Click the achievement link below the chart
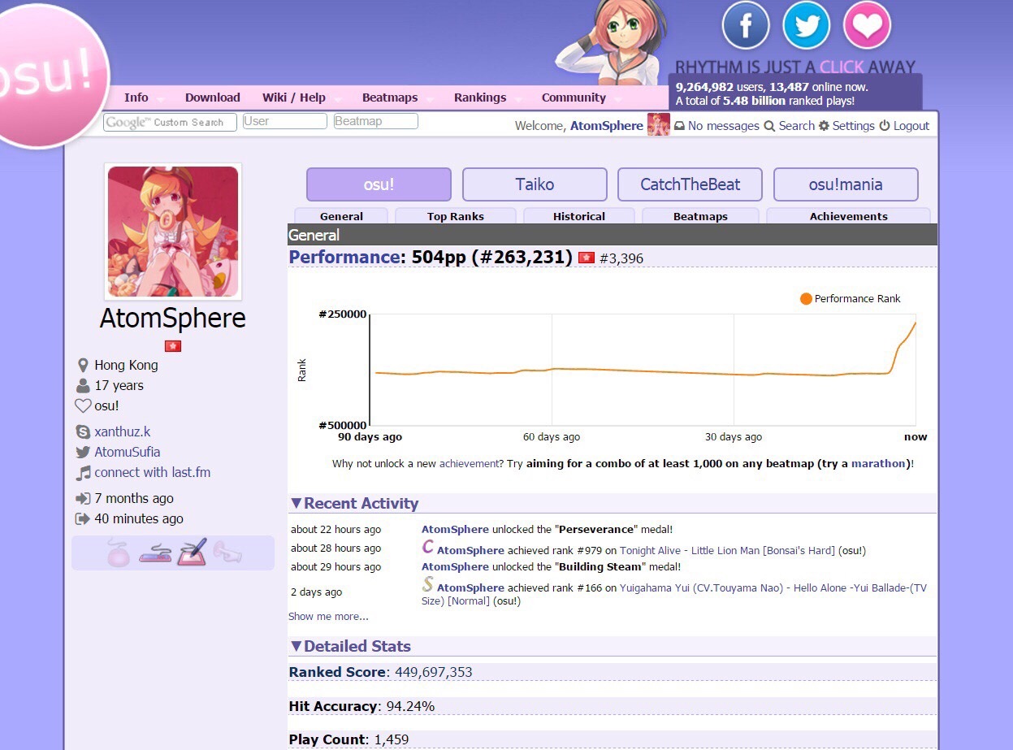Image resolution: width=1013 pixels, height=750 pixels. click(x=468, y=464)
